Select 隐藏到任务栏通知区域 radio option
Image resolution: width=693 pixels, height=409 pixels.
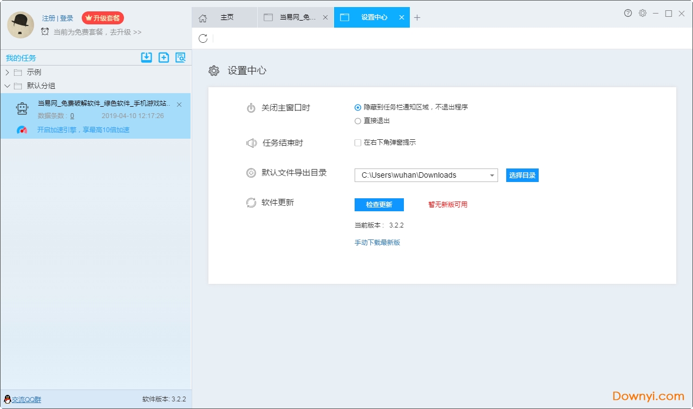click(357, 107)
